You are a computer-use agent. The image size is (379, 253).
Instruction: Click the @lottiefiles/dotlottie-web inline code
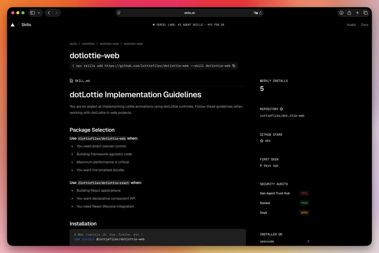[x=102, y=139]
